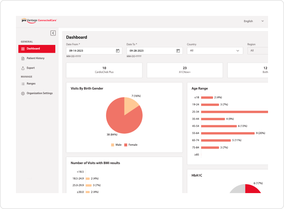Viewport: 284px width, 209px height.
Task: Select Ranges under the Manage section
Action: (x=32, y=83)
